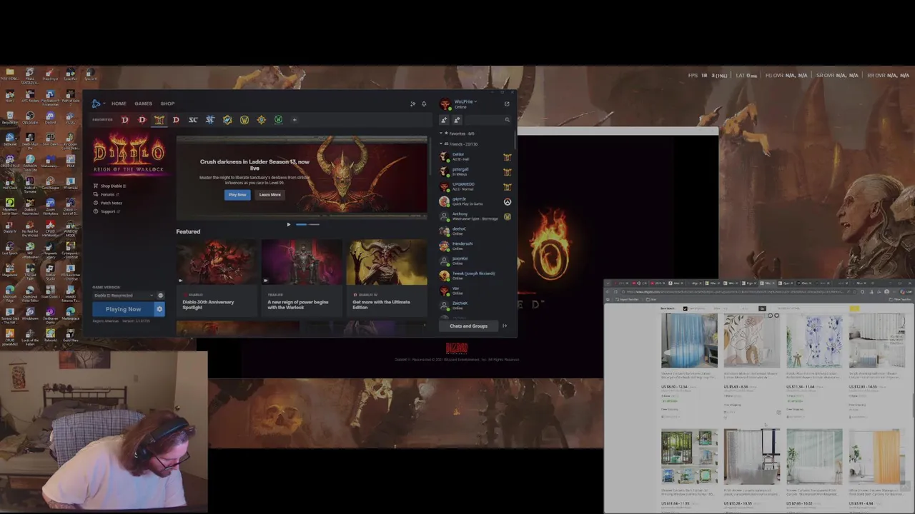915x514 pixels.
Task: Open OBS Studio desktop icon
Action: pyautogui.click(x=30, y=118)
